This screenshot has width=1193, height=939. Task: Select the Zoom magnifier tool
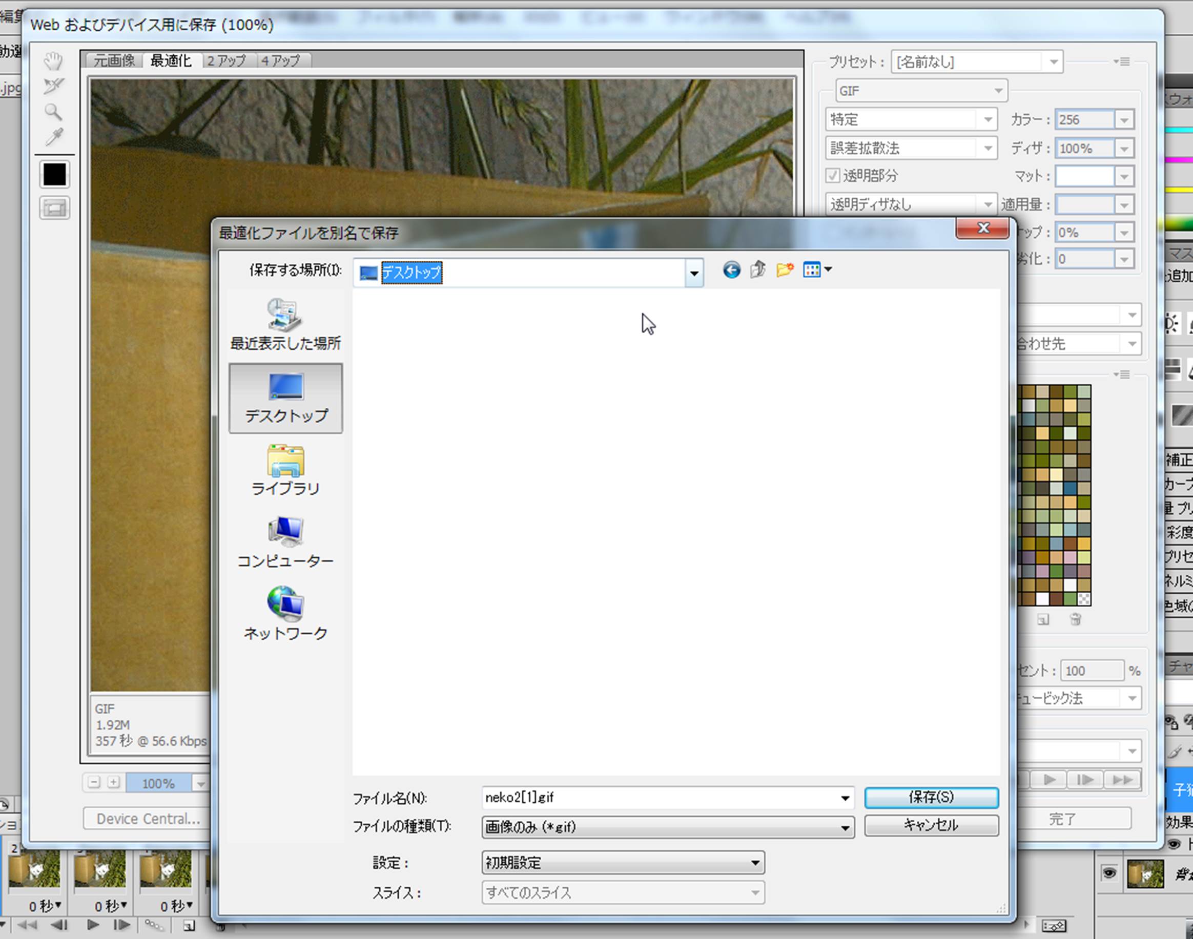[x=53, y=112]
